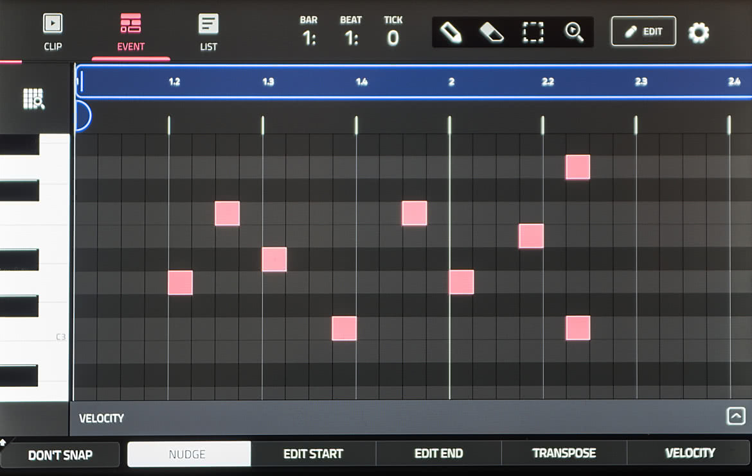Screen dimensions: 752x476
Task: Tap the shift arrow icon
Action: coord(3,443)
